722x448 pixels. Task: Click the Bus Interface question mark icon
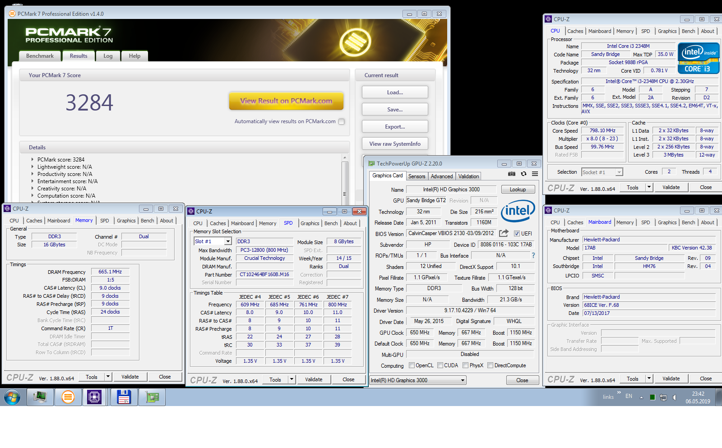tap(533, 255)
